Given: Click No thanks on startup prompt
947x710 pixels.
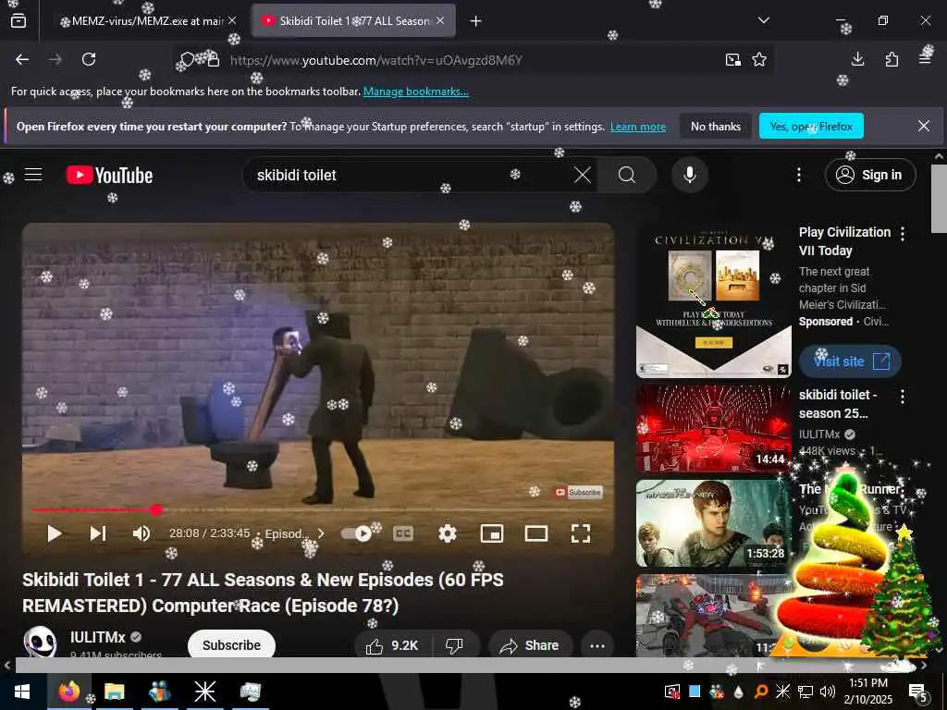Looking at the screenshot, I should coord(716,126).
